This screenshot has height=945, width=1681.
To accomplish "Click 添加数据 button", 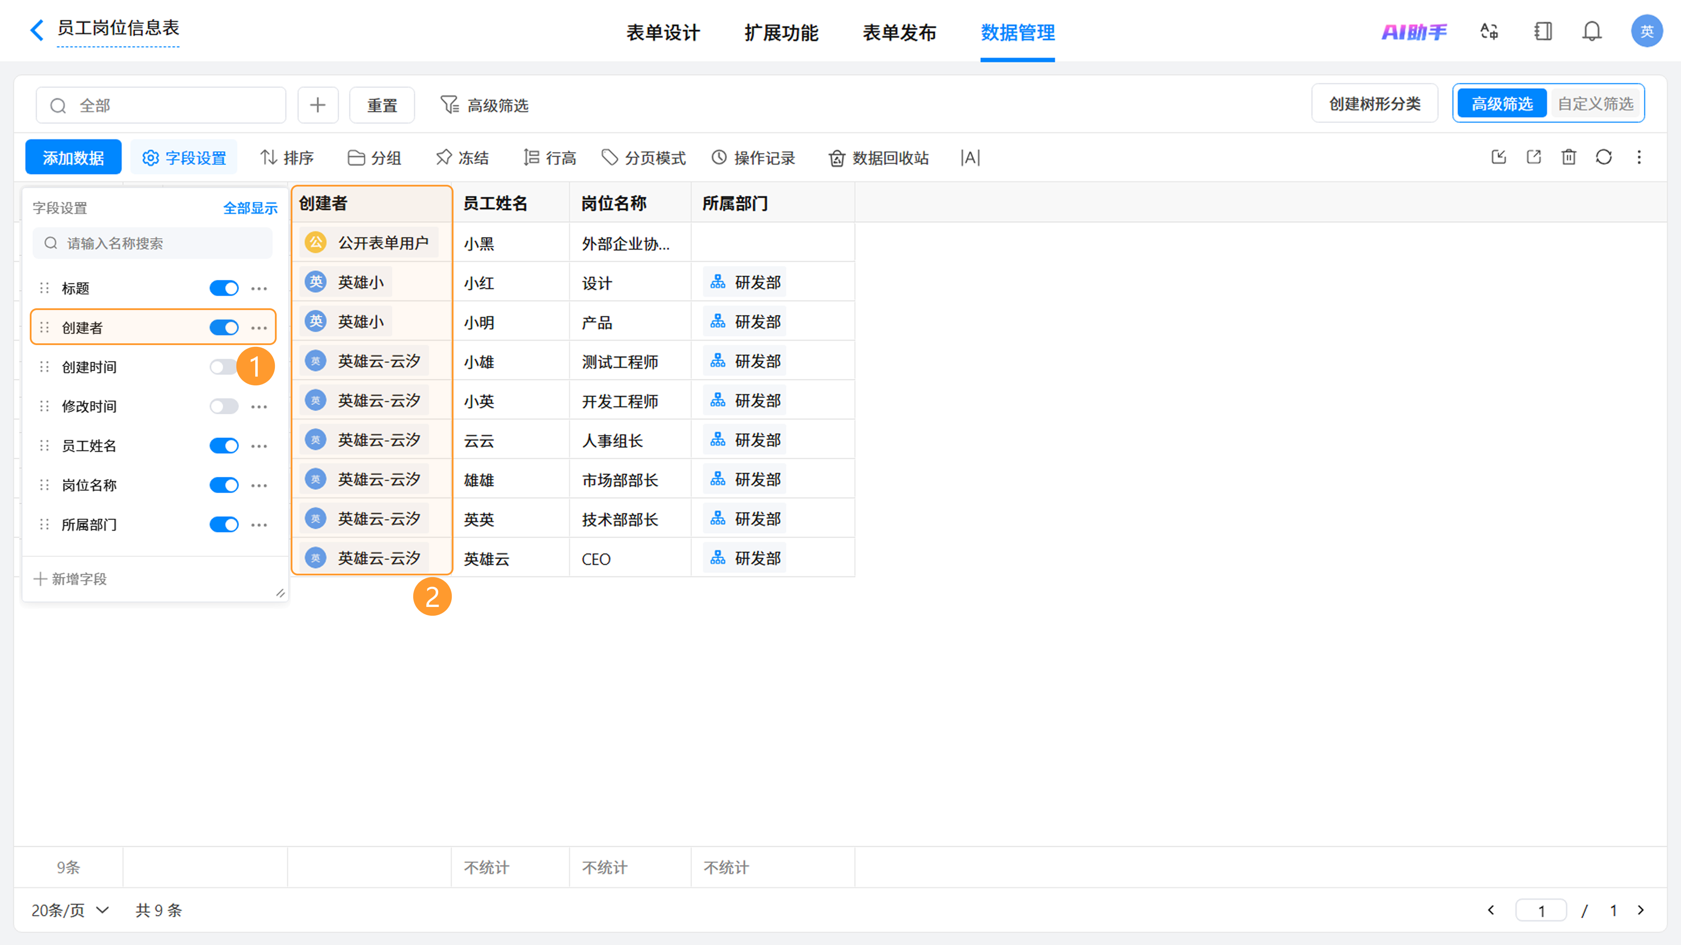I will click(73, 157).
